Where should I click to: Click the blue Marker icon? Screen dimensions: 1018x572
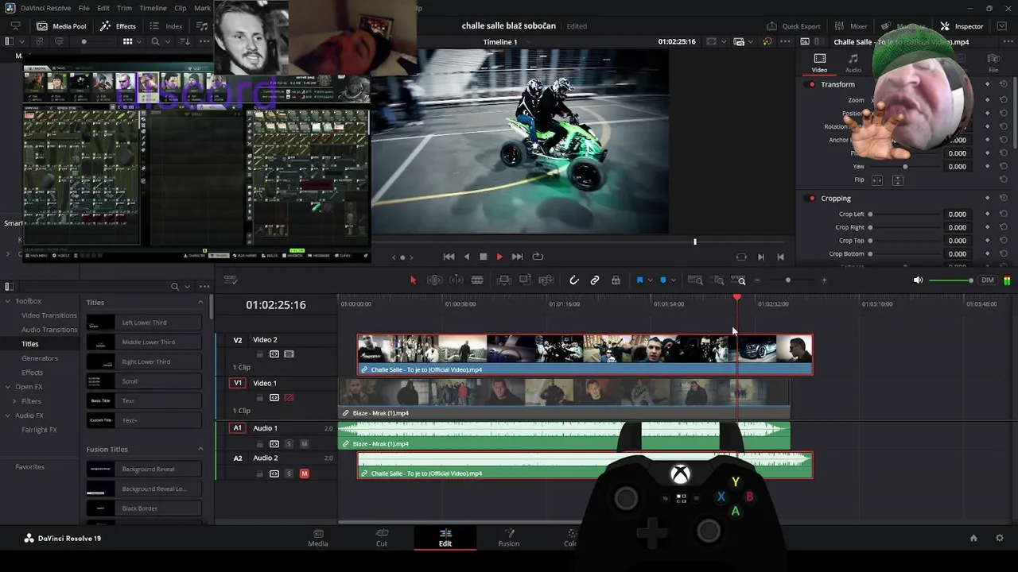tap(663, 280)
